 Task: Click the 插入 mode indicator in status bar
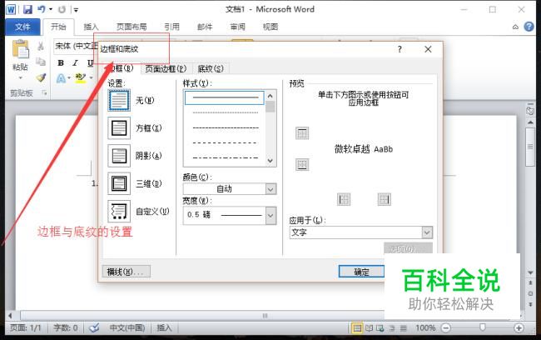[164, 327]
